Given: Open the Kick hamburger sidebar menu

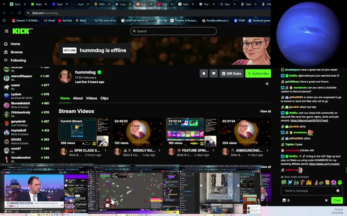Looking at the screenshot, I should pos(7,31).
